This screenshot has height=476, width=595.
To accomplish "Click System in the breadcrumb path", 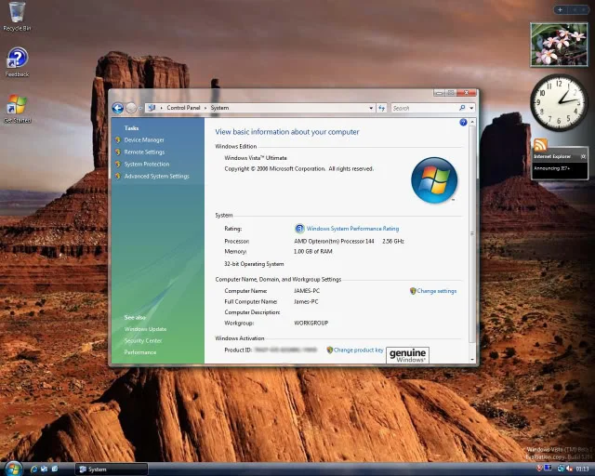I will point(219,108).
